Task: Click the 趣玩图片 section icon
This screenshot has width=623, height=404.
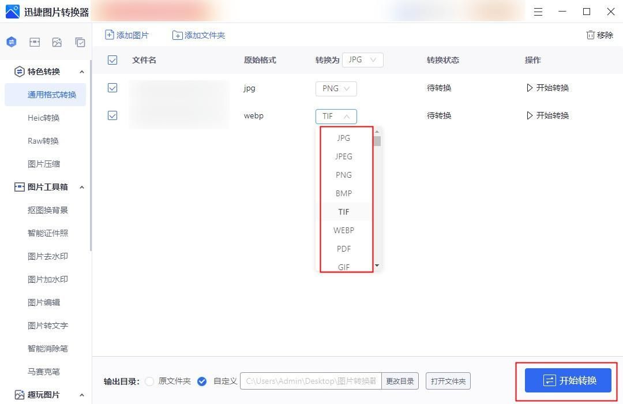Action: 19,395
